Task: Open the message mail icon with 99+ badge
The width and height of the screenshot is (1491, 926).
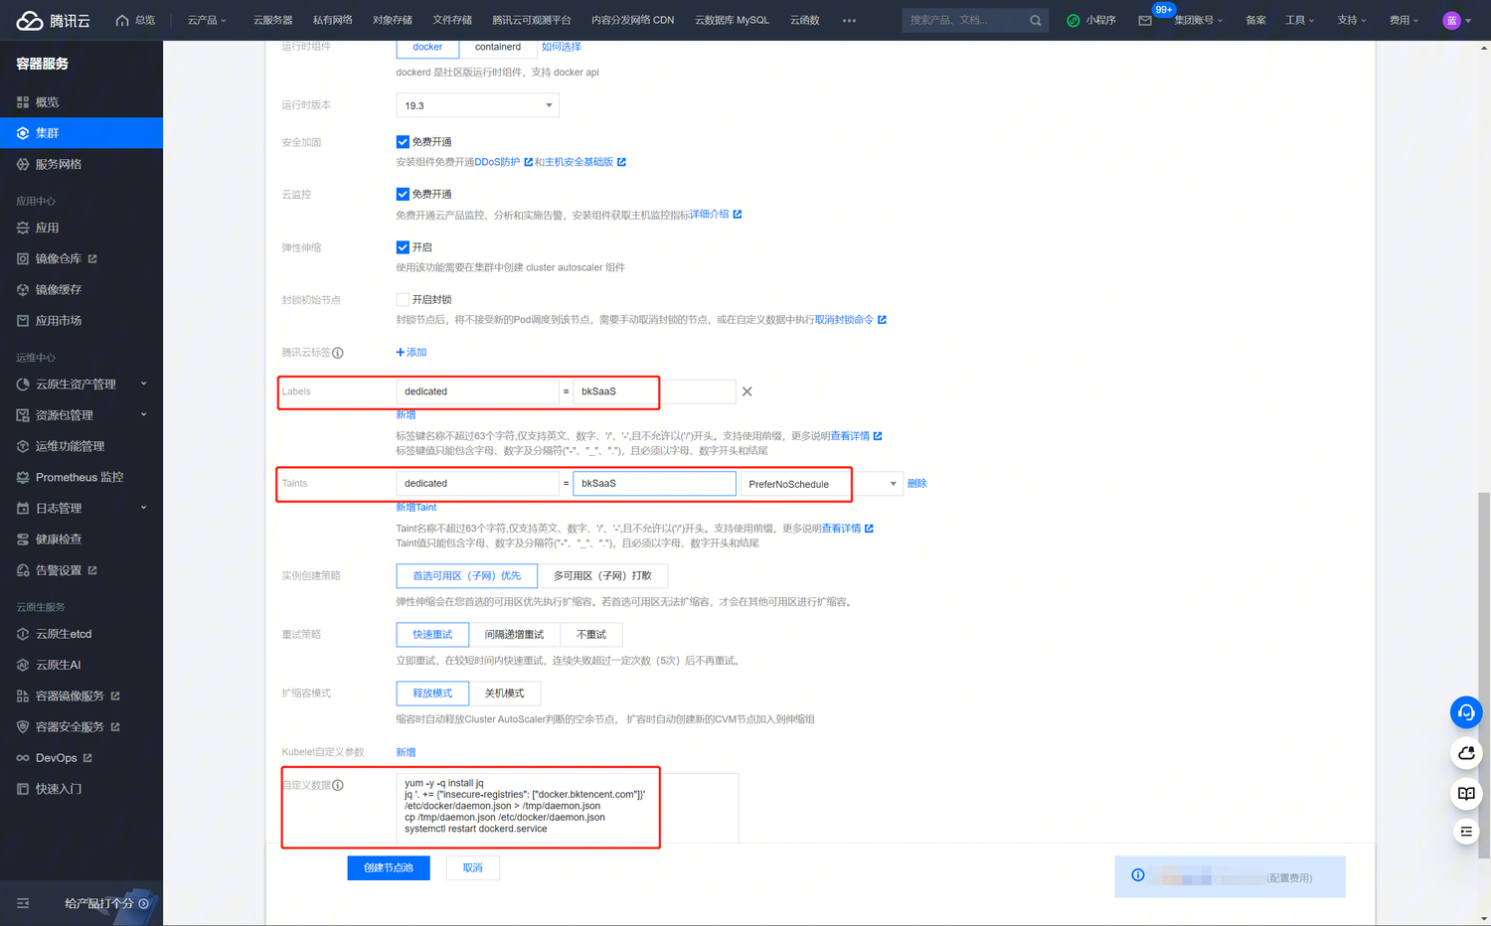Action: [1145, 20]
